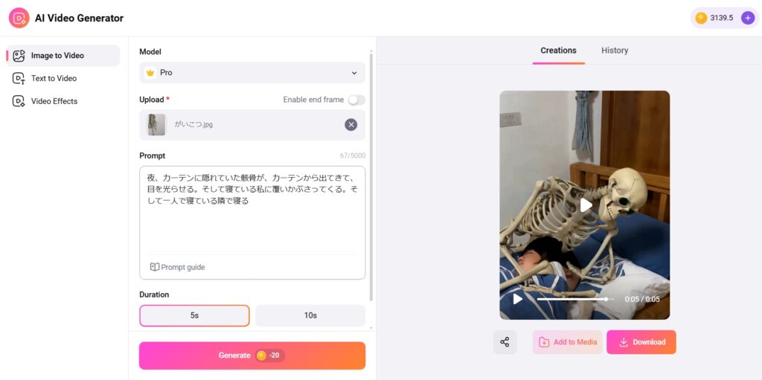Click the purple plus icon to add credits

747,18
